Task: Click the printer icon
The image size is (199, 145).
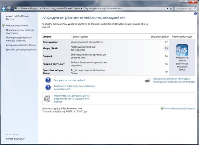Action: pyautogui.click(x=148, y=80)
